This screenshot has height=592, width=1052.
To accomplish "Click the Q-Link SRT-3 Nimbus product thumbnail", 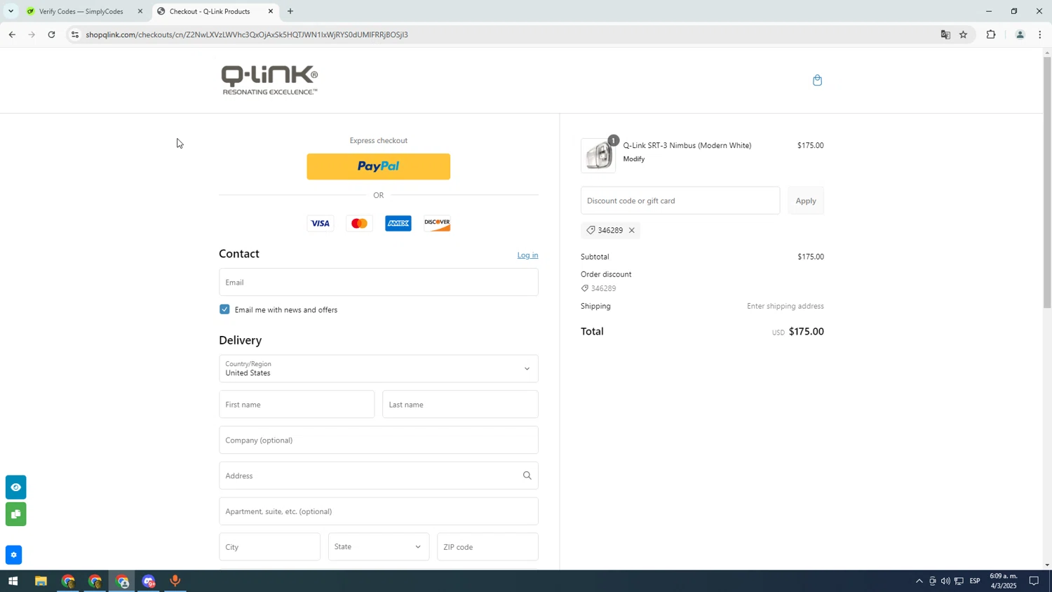I will pyautogui.click(x=598, y=155).
